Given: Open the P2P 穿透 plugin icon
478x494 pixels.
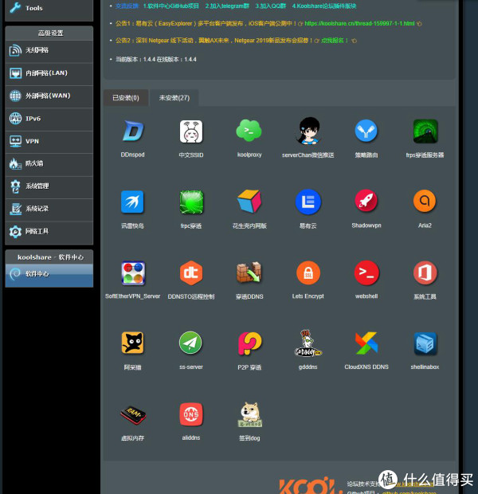Looking at the screenshot, I should pos(249,343).
